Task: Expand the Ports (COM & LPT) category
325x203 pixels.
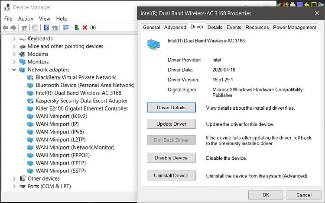Action: tap(14, 187)
